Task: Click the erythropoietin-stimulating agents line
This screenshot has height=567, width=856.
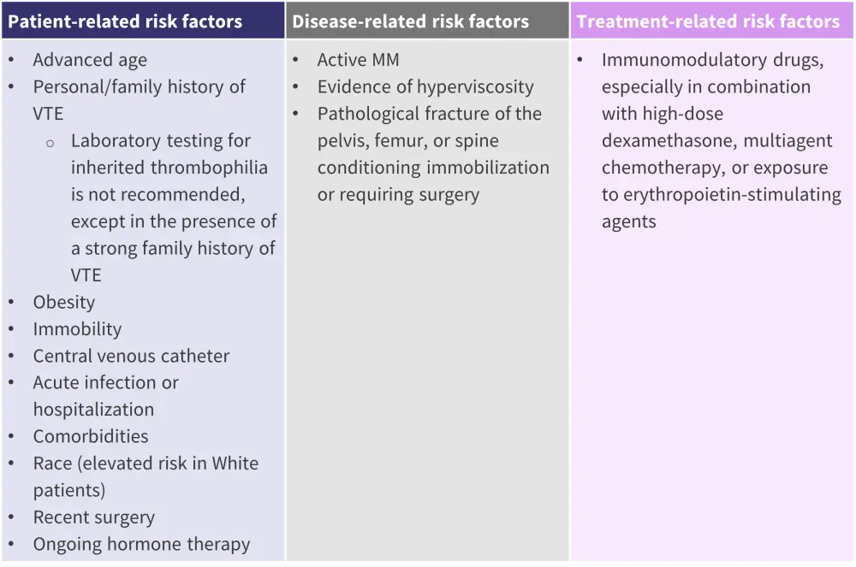Action: click(x=721, y=195)
